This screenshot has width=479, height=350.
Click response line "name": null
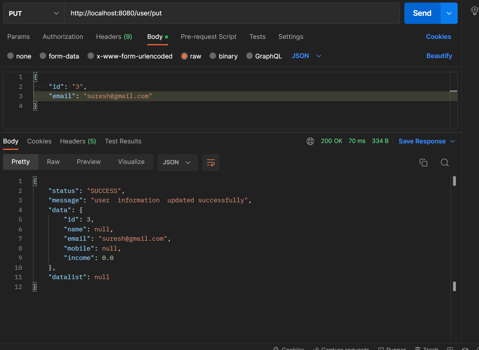(89, 229)
